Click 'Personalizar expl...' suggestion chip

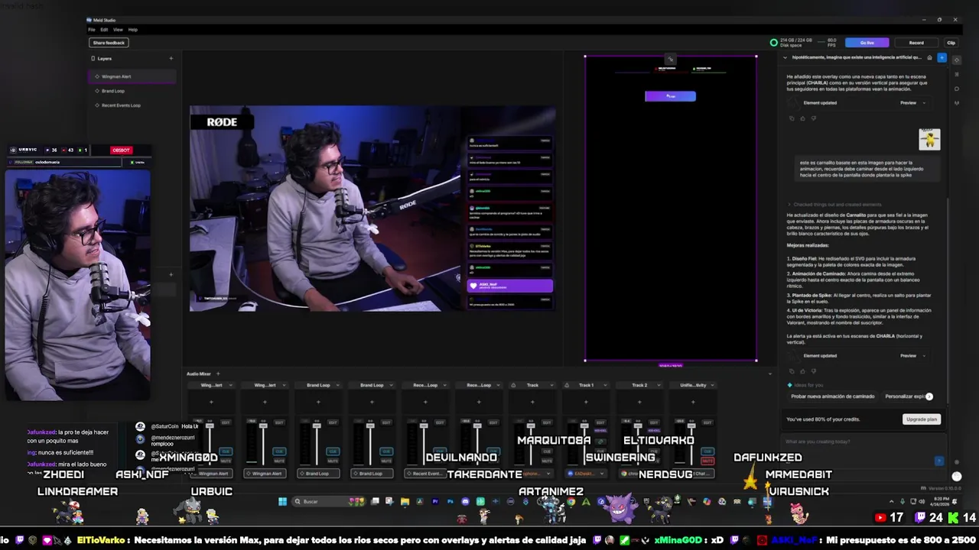click(904, 396)
